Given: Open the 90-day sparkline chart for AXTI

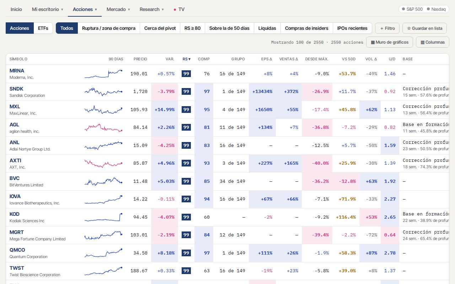Looking at the screenshot, I should coord(103,163).
